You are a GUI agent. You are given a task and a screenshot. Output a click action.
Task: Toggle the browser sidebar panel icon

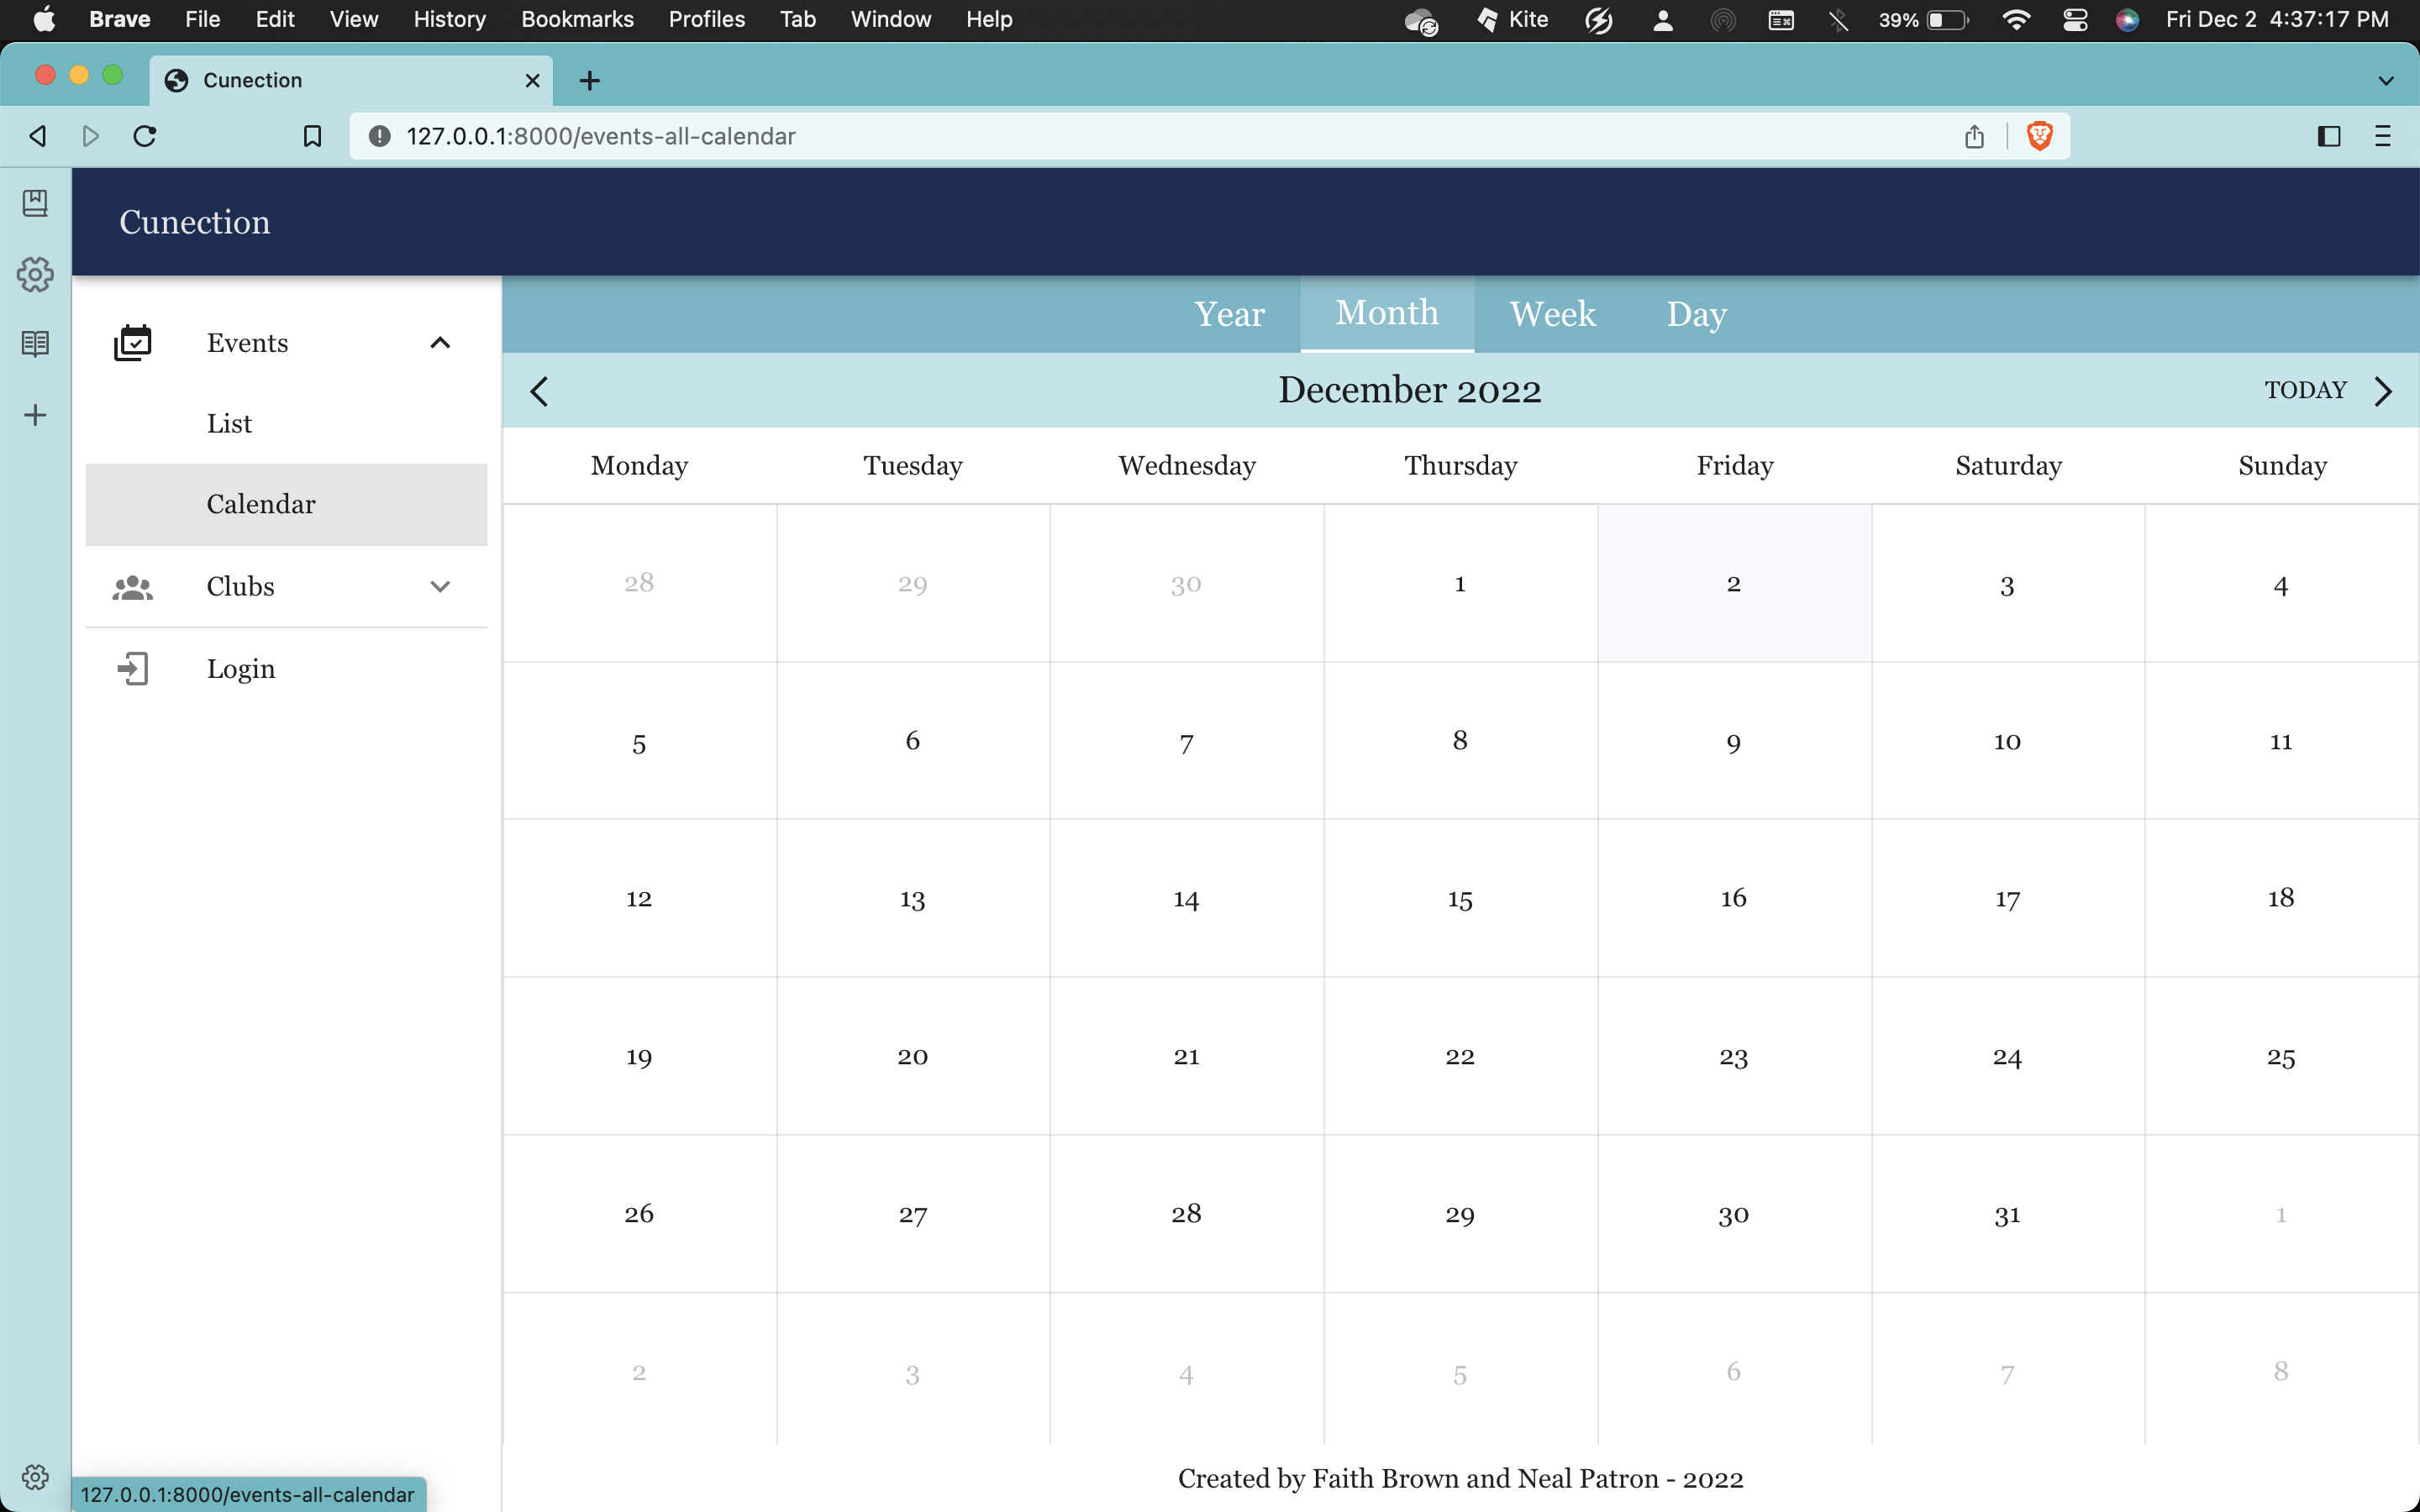2328,136
